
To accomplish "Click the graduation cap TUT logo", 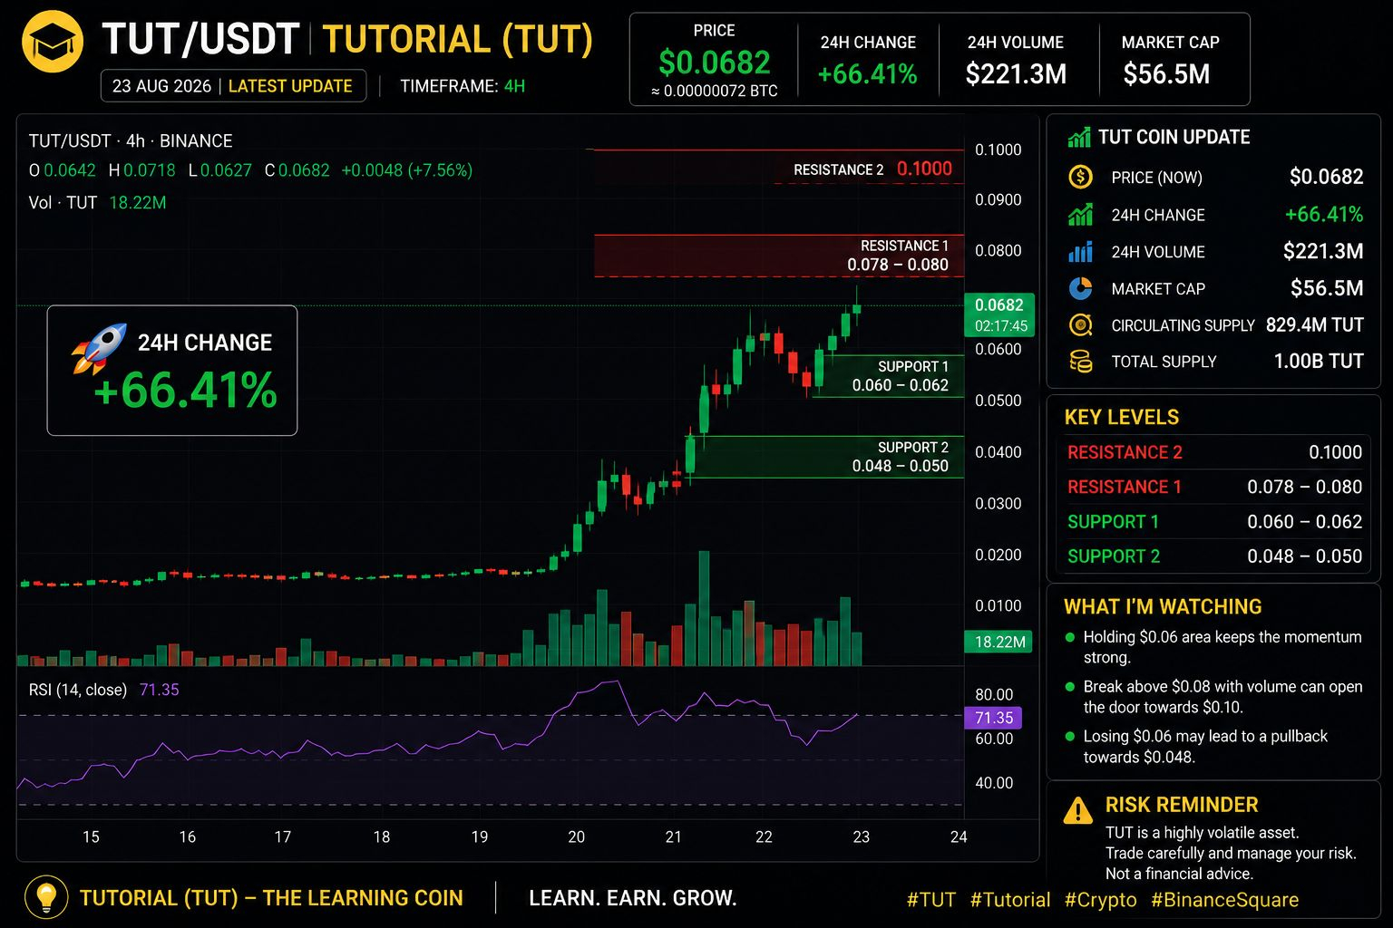I will point(52,42).
